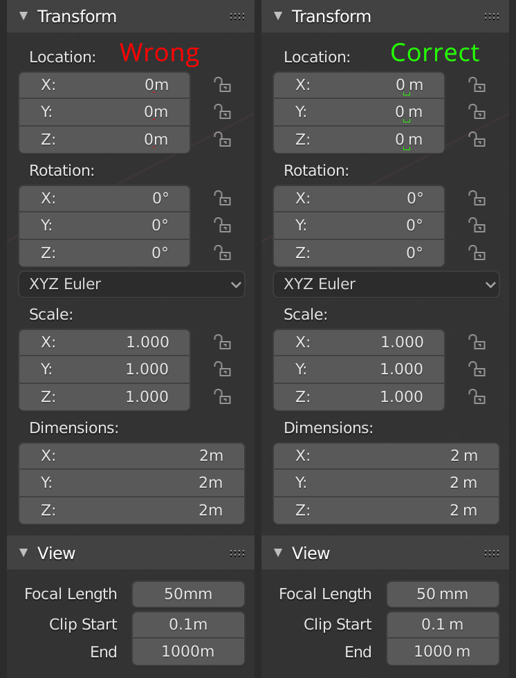Toggle Scale X lock in left panel
Image resolution: width=516 pixels, height=678 pixels.
(x=222, y=342)
